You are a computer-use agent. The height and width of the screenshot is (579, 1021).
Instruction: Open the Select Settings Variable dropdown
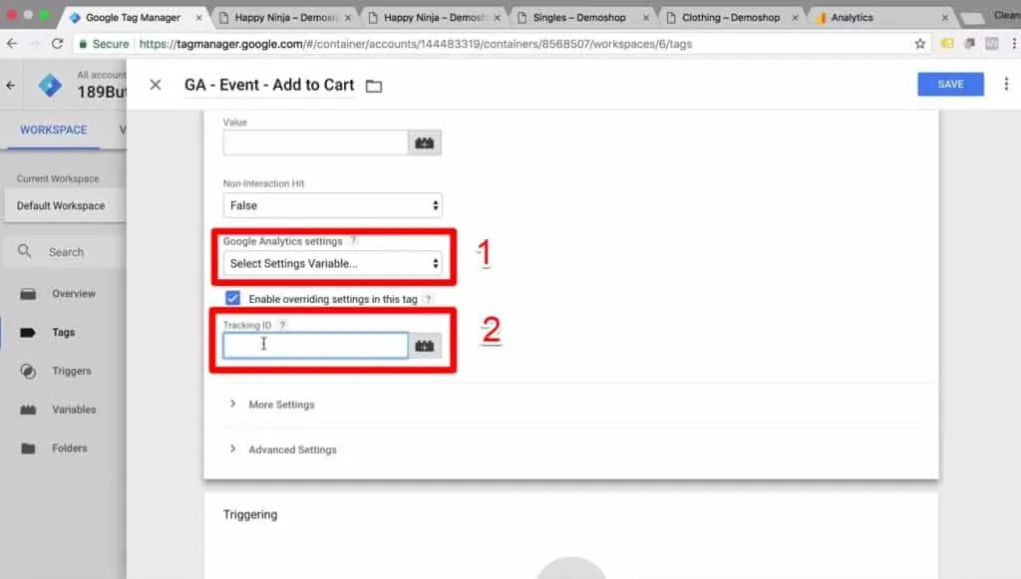tap(332, 263)
